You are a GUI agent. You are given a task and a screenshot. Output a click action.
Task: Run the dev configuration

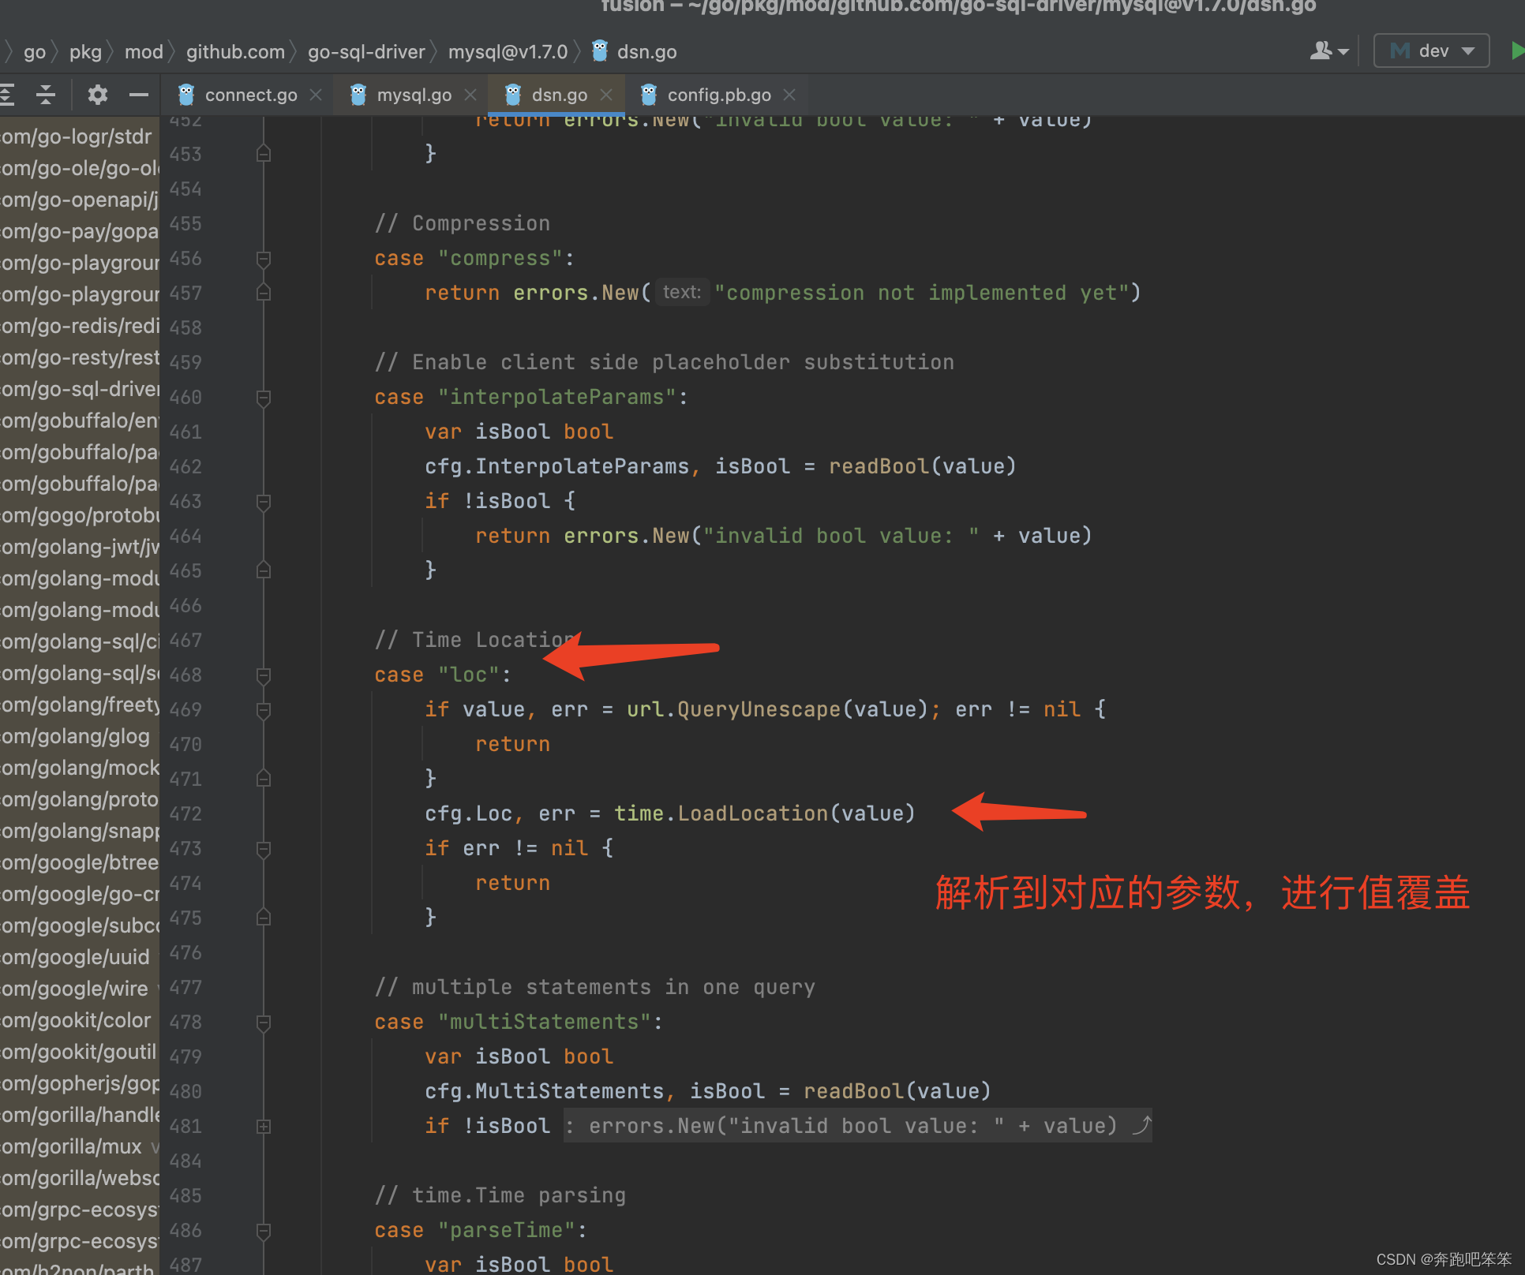[1516, 51]
